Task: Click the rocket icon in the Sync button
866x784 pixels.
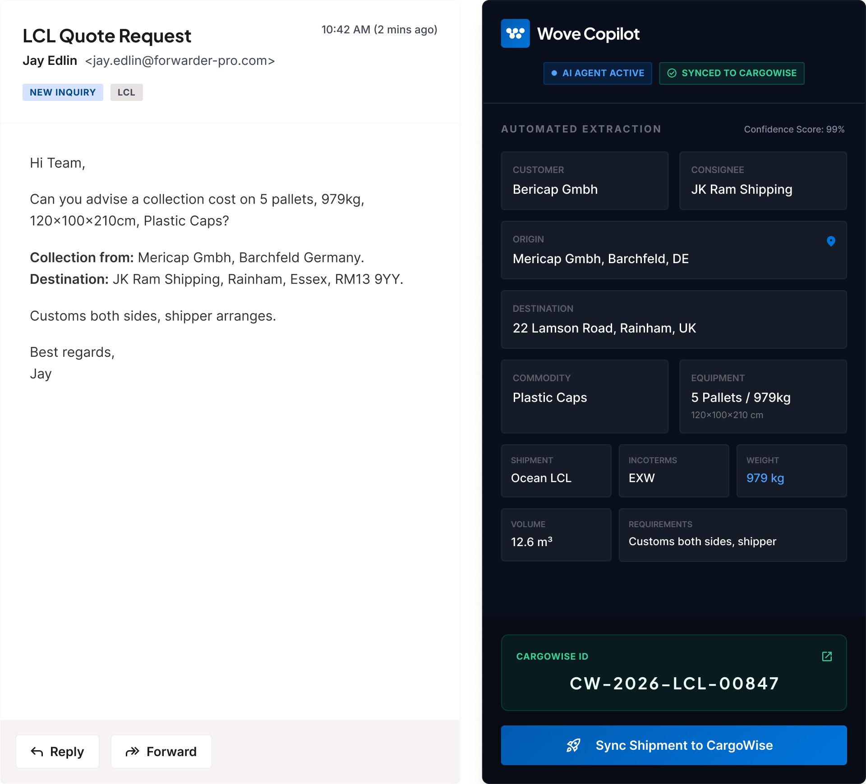Action: click(574, 745)
